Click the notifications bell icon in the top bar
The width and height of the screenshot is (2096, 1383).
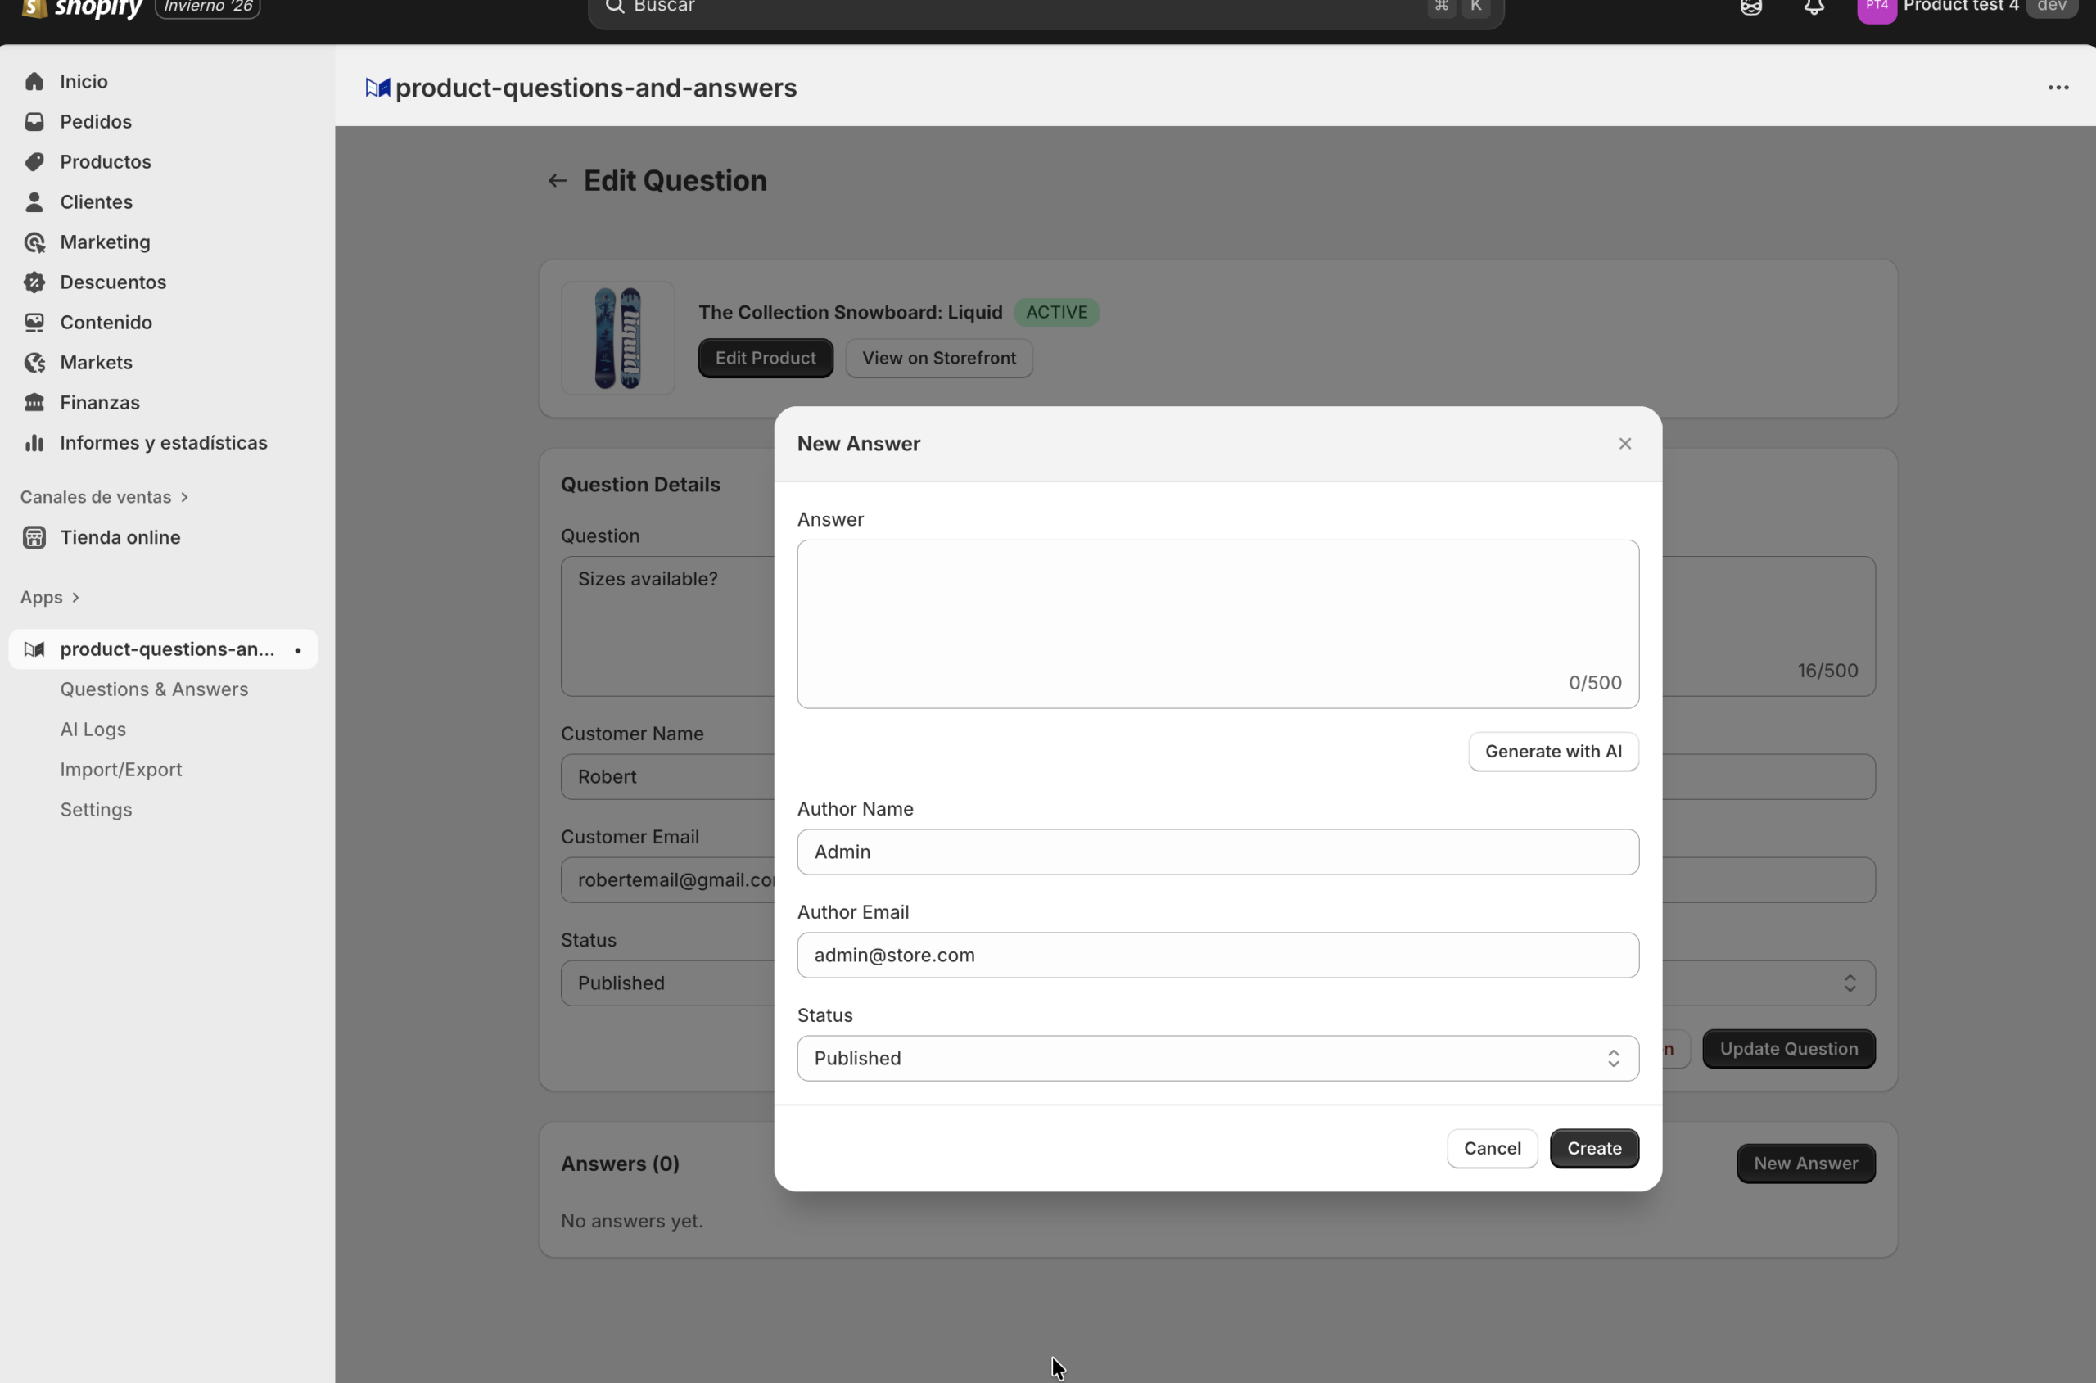pos(1813,7)
